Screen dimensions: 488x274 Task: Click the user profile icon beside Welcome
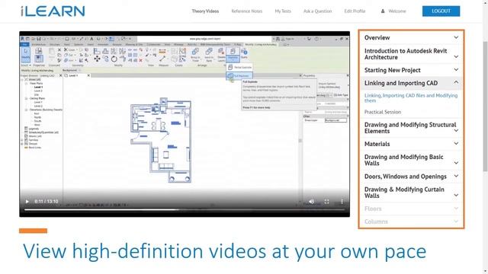383,11
